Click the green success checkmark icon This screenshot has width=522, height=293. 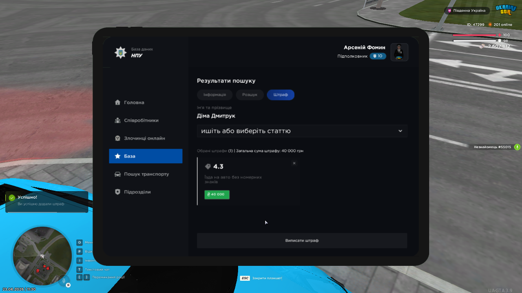(12, 198)
